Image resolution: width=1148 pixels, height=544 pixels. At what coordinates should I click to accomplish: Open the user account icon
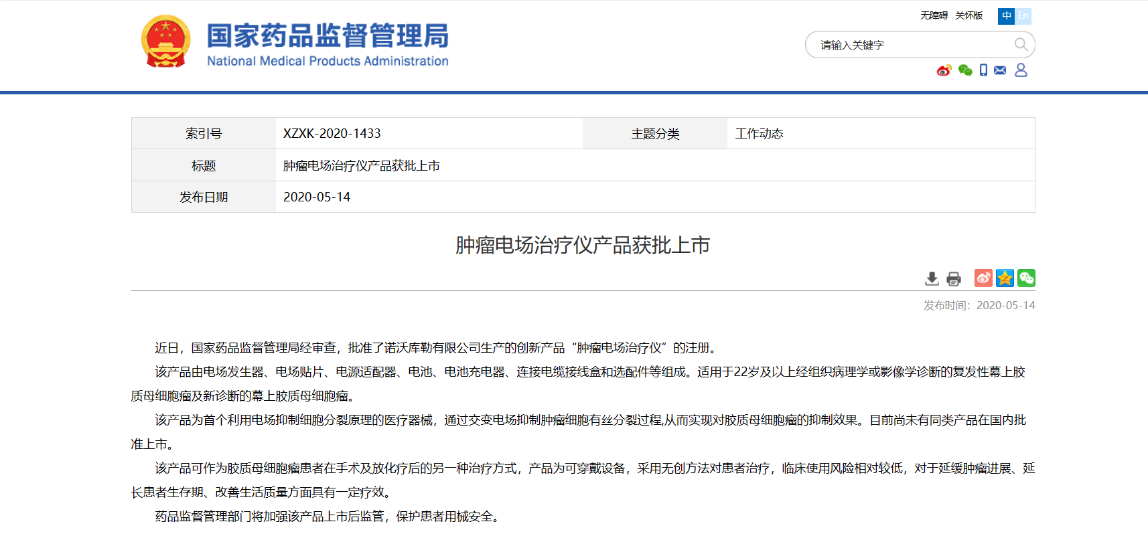(x=1021, y=70)
